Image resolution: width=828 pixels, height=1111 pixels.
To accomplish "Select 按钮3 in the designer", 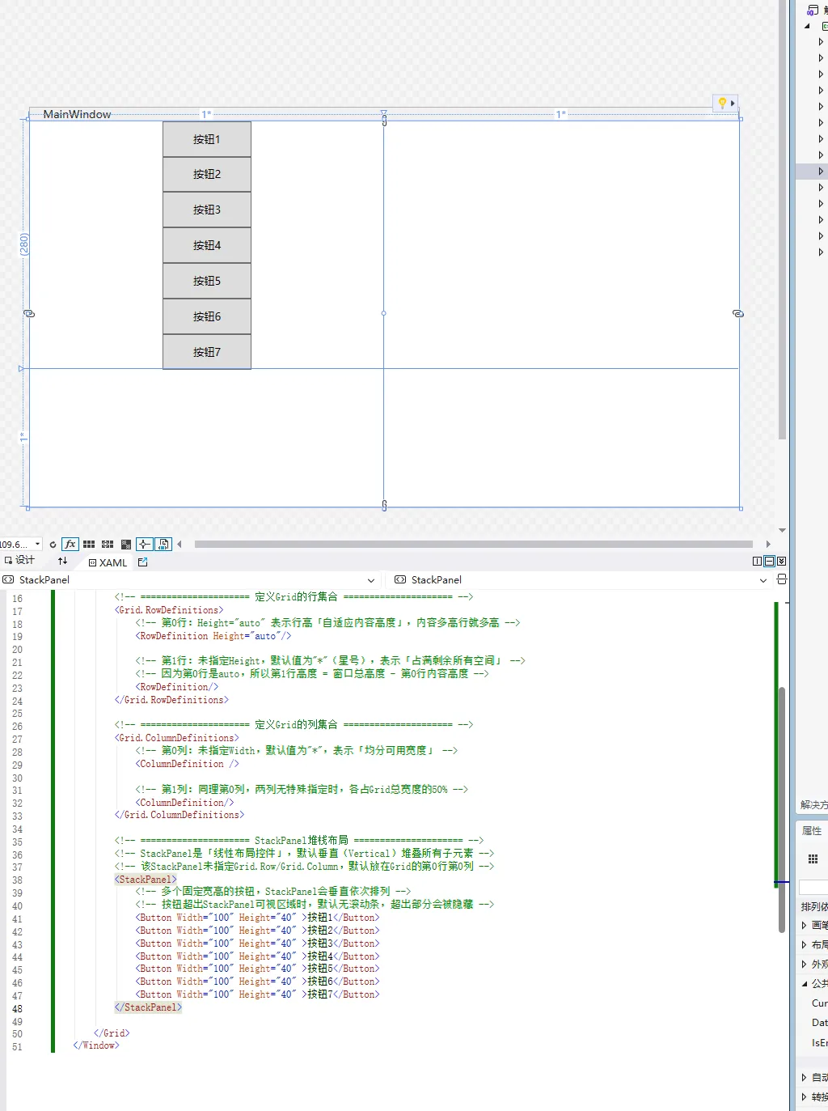I will click(x=207, y=210).
